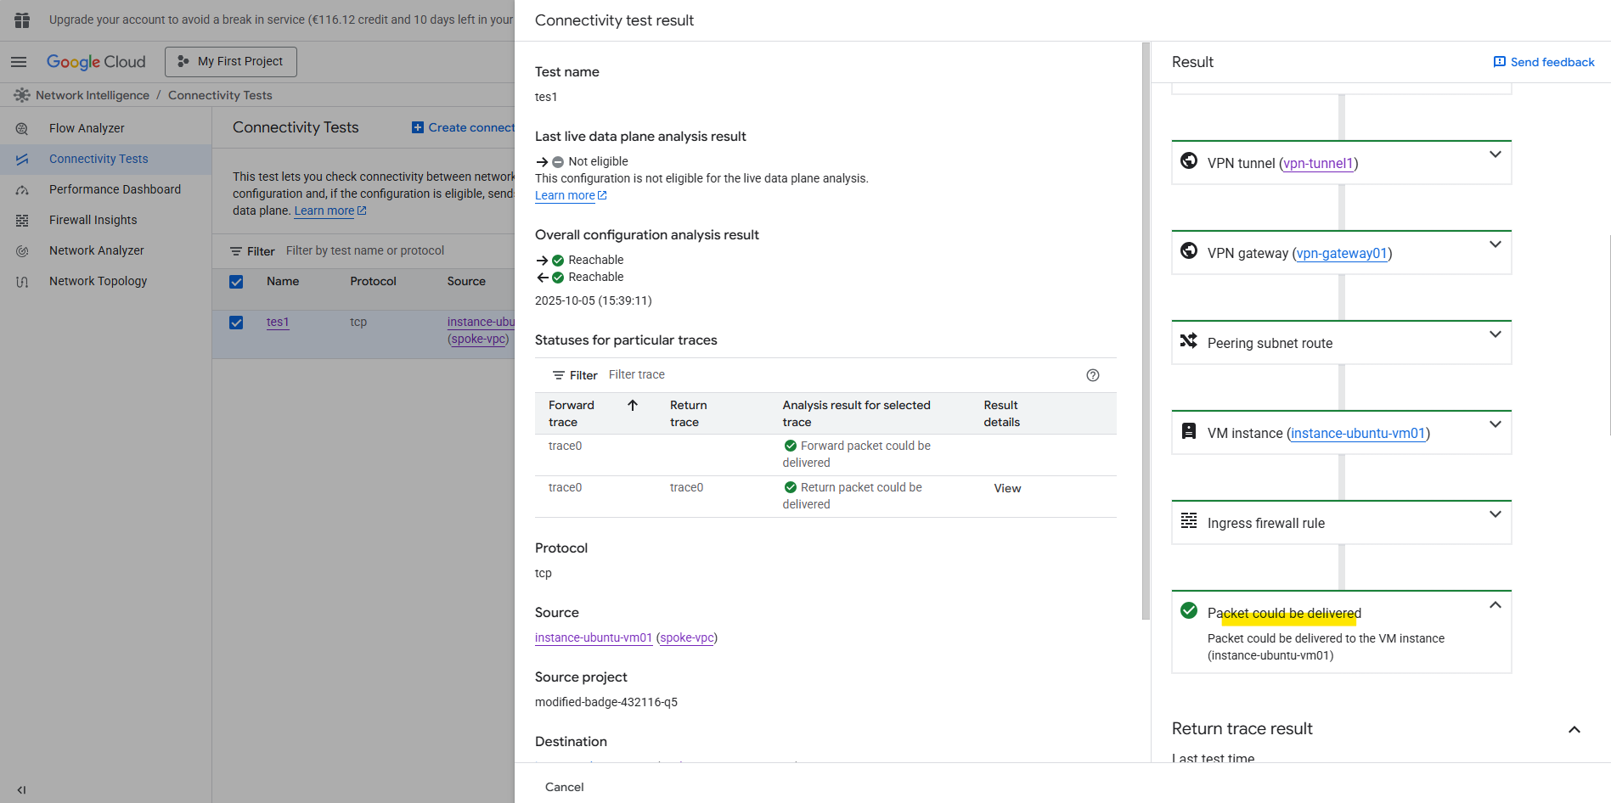
Task: Click the Send feedback icon
Action: 1500,62
